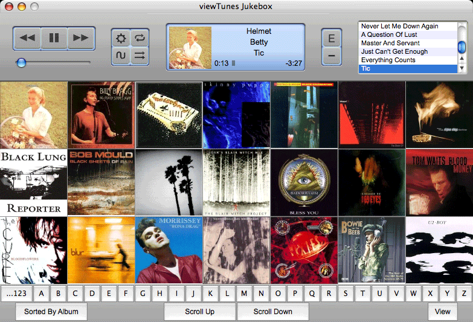Jump to letter W
473x322 pixels.
point(413,294)
